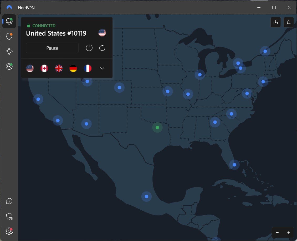297x241 pixels.
Task: Select the Colorado server dot on the map
Action: click(x=119, y=87)
